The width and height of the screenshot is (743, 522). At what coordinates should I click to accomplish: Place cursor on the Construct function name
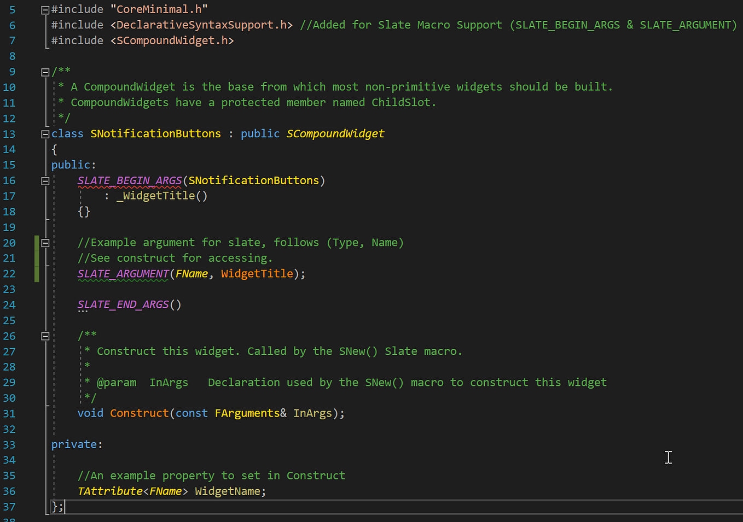tap(140, 413)
